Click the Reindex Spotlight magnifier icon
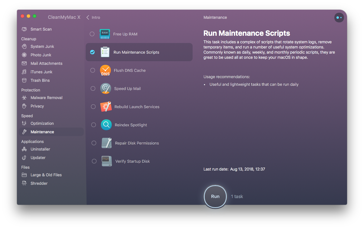 pyautogui.click(x=106, y=125)
